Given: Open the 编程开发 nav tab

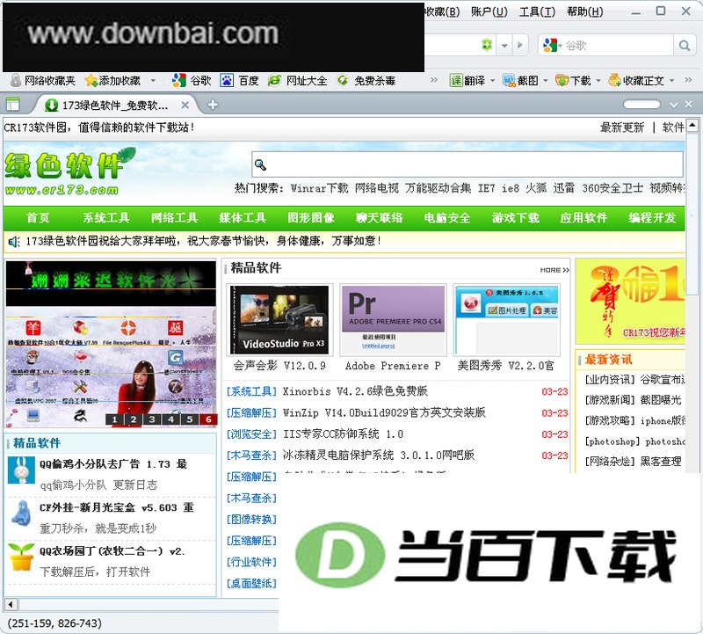Looking at the screenshot, I should (x=652, y=218).
